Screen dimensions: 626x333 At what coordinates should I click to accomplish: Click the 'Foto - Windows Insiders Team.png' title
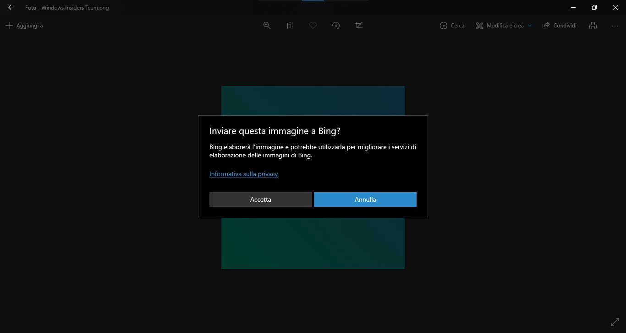(67, 8)
